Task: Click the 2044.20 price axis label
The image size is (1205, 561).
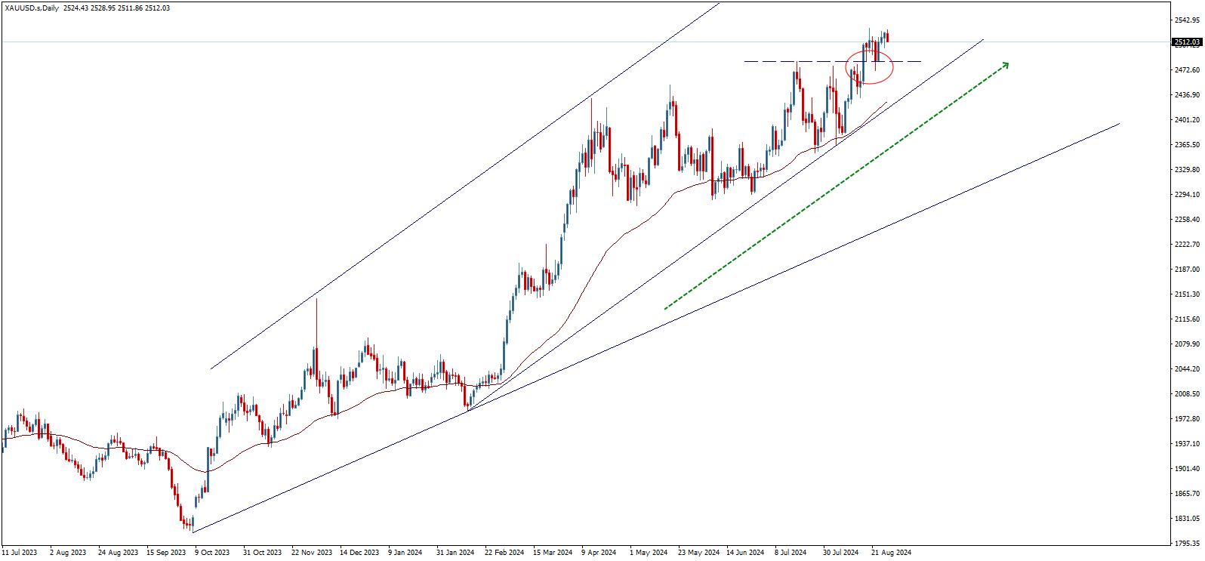Action: point(1188,369)
